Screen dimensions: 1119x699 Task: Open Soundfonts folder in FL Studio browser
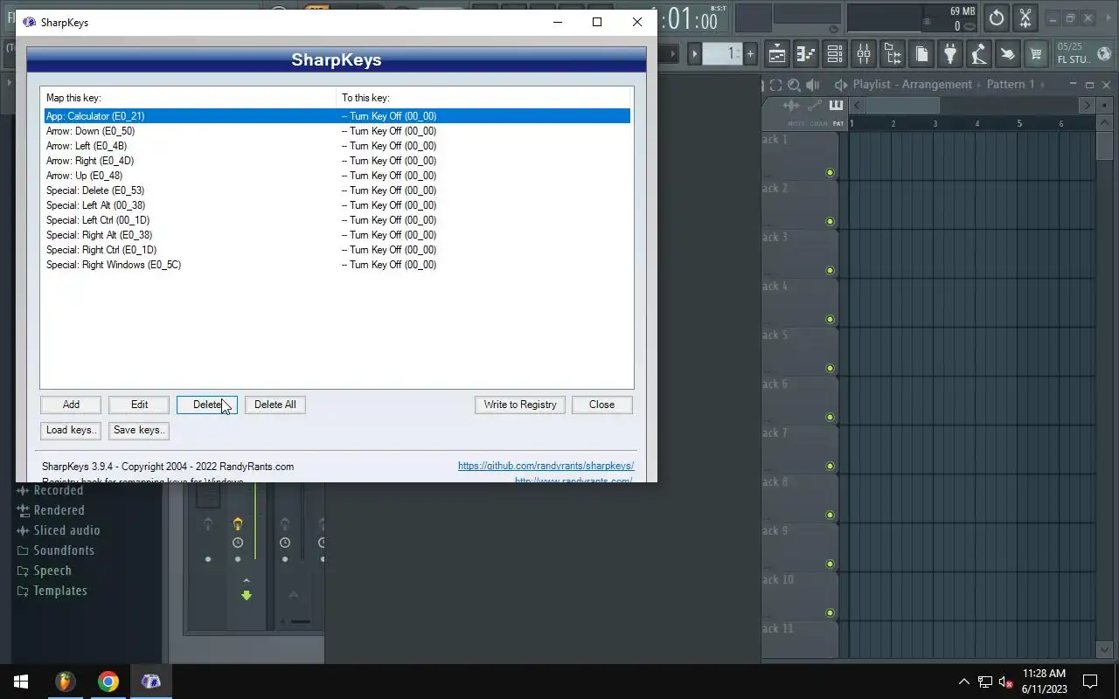(55, 550)
